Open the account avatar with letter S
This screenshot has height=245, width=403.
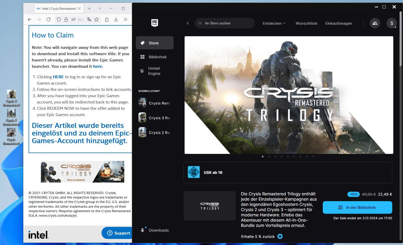coord(392,23)
